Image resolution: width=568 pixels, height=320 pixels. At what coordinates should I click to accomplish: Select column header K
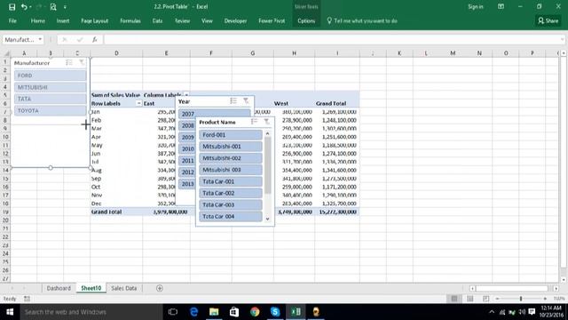tap(399, 53)
